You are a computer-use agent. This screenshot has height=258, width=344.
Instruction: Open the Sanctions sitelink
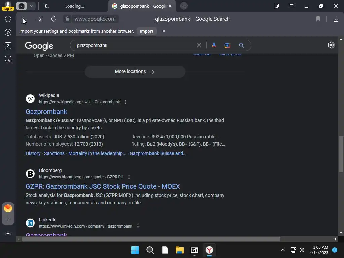(54, 153)
